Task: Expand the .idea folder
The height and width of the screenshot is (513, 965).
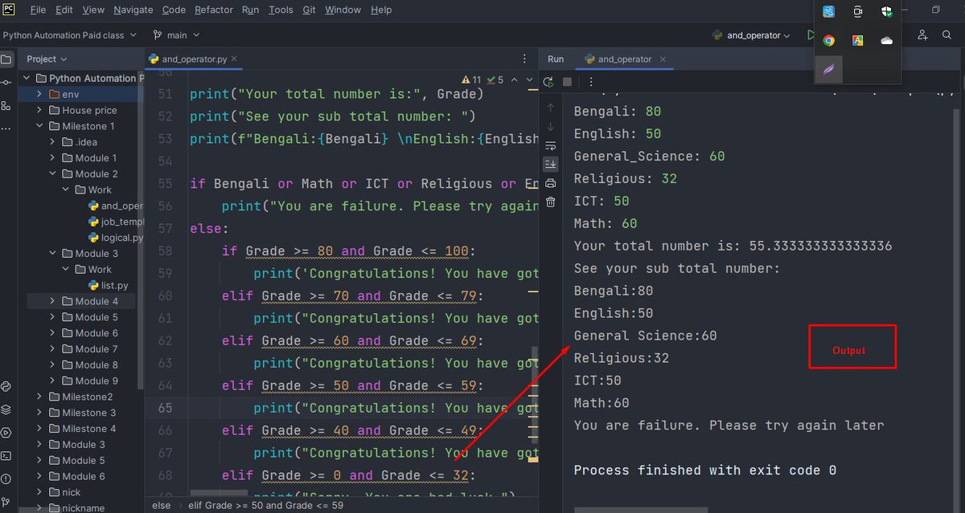Action: tap(52, 142)
